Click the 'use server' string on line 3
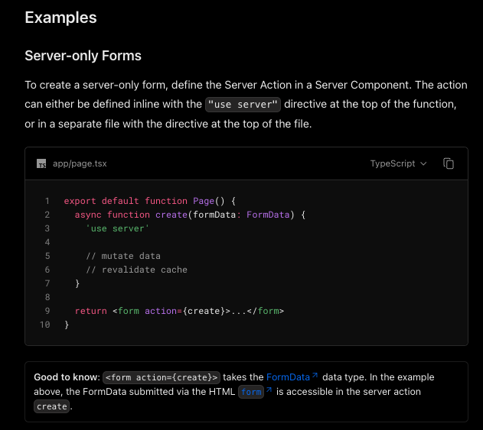This screenshot has width=483, height=430. tap(117, 229)
